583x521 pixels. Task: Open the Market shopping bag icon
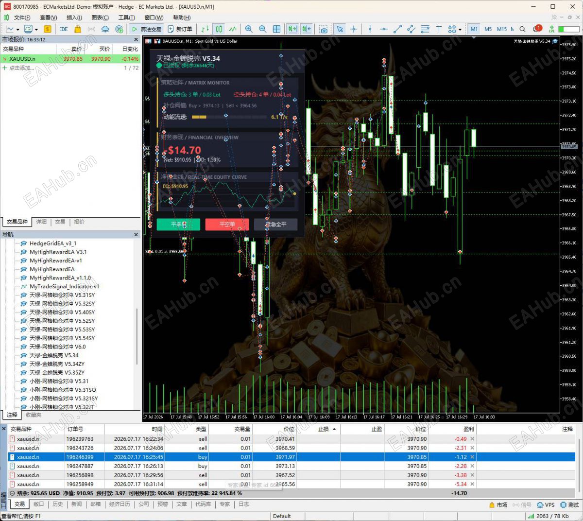pyautogui.click(x=77, y=29)
